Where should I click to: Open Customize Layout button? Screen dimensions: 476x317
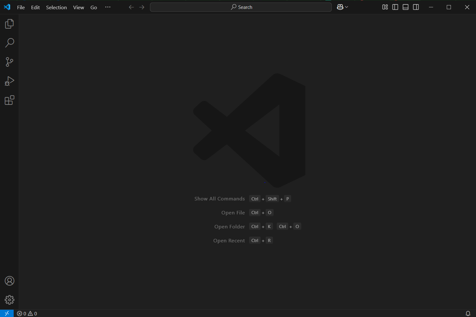click(x=385, y=7)
